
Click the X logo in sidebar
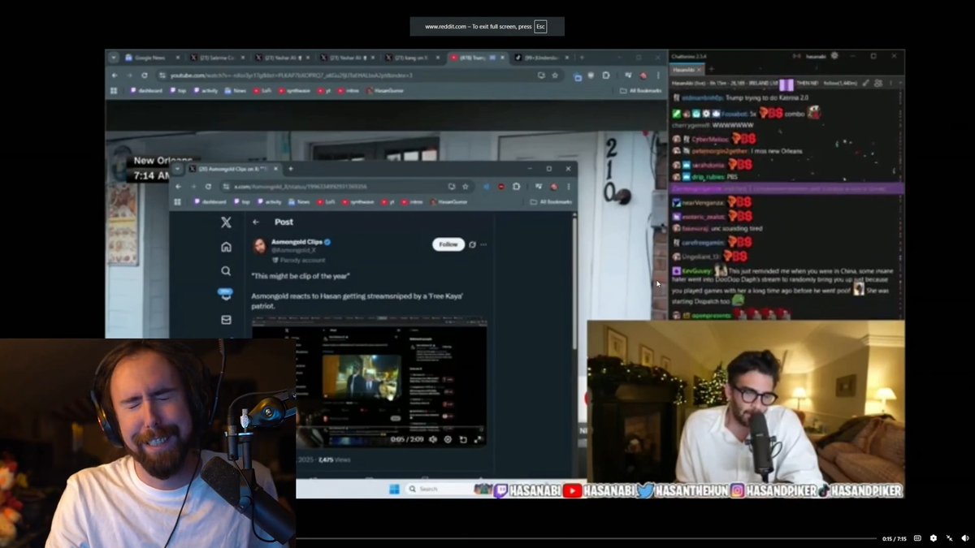[226, 222]
